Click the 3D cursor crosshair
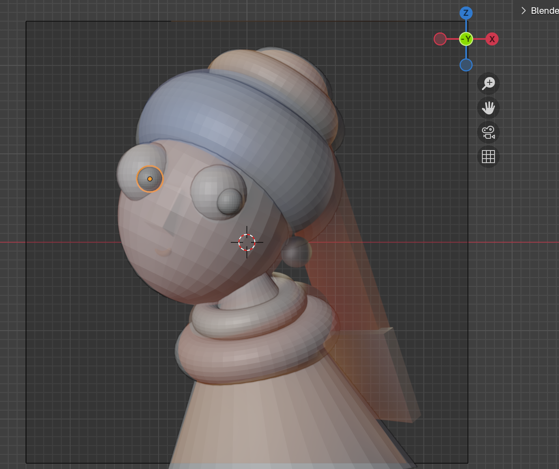This screenshot has width=559, height=469. pyautogui.click(x=247, y=242)
